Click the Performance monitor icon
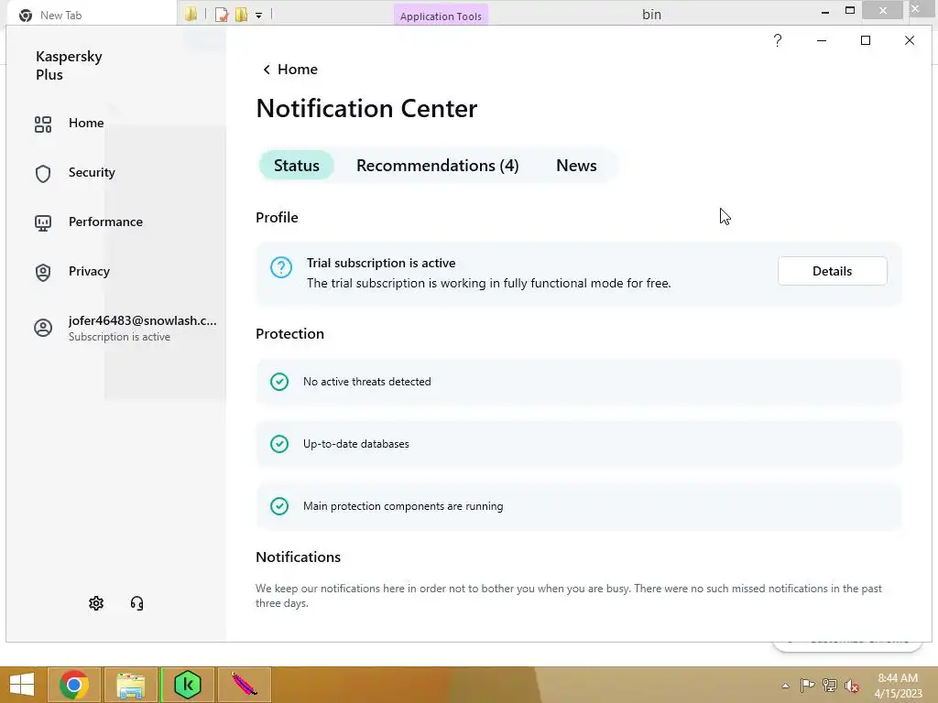This screenshot has height=703, width=938. point(43,223)
